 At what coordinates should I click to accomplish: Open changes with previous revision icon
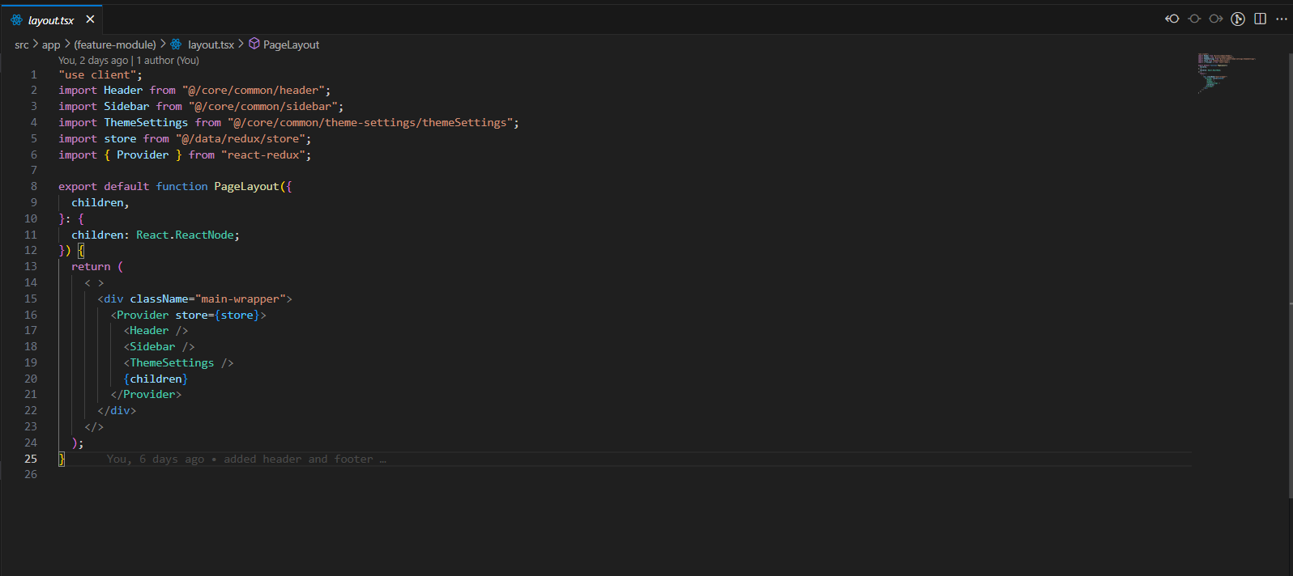1171,19
